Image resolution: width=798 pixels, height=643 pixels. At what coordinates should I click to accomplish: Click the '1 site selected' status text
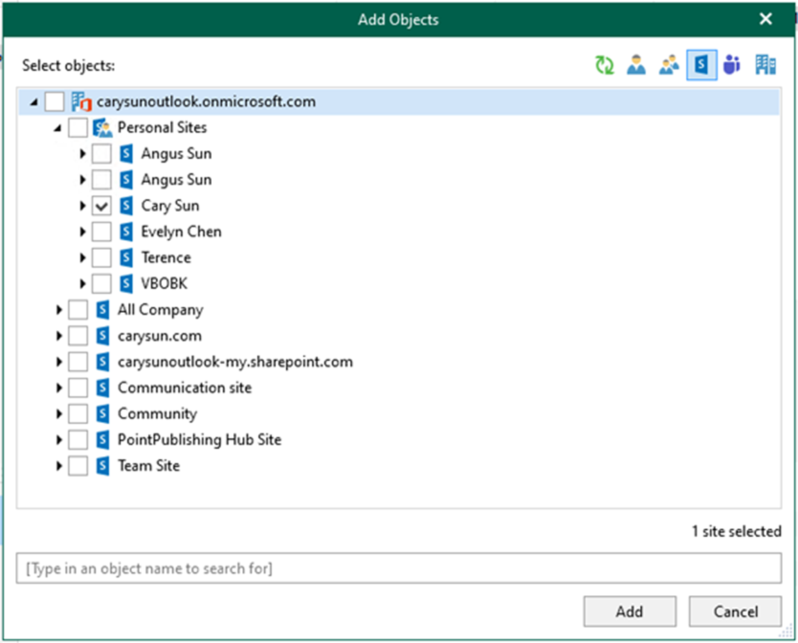pyautogui.click(x=736, y=532)
